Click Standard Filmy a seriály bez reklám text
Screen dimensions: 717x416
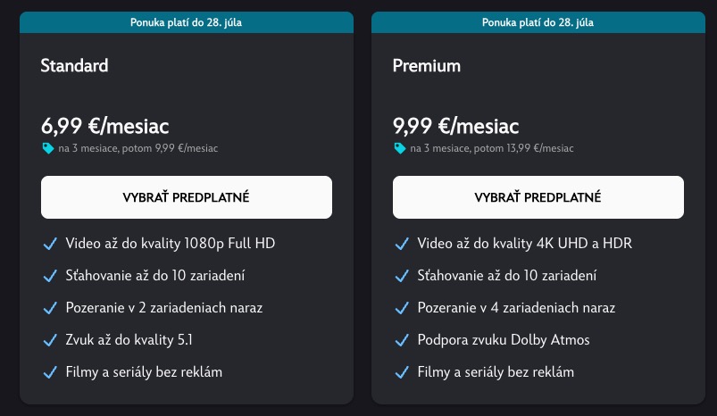tap(144, 372)
